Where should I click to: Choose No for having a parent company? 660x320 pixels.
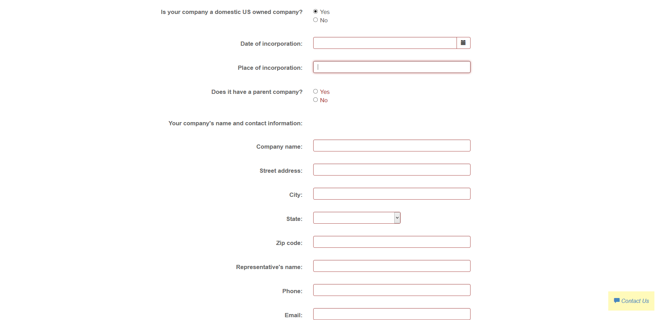315,100
